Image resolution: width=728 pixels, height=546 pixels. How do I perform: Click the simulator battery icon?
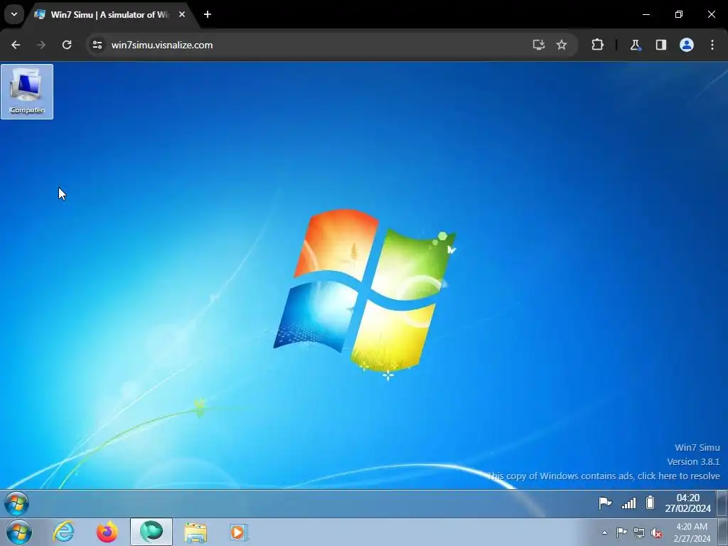[x=650, y=503]
